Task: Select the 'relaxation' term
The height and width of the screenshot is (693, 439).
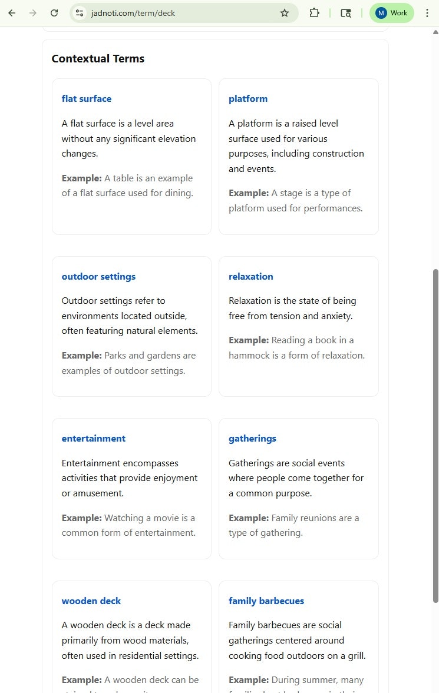Action: pos(251,276)
